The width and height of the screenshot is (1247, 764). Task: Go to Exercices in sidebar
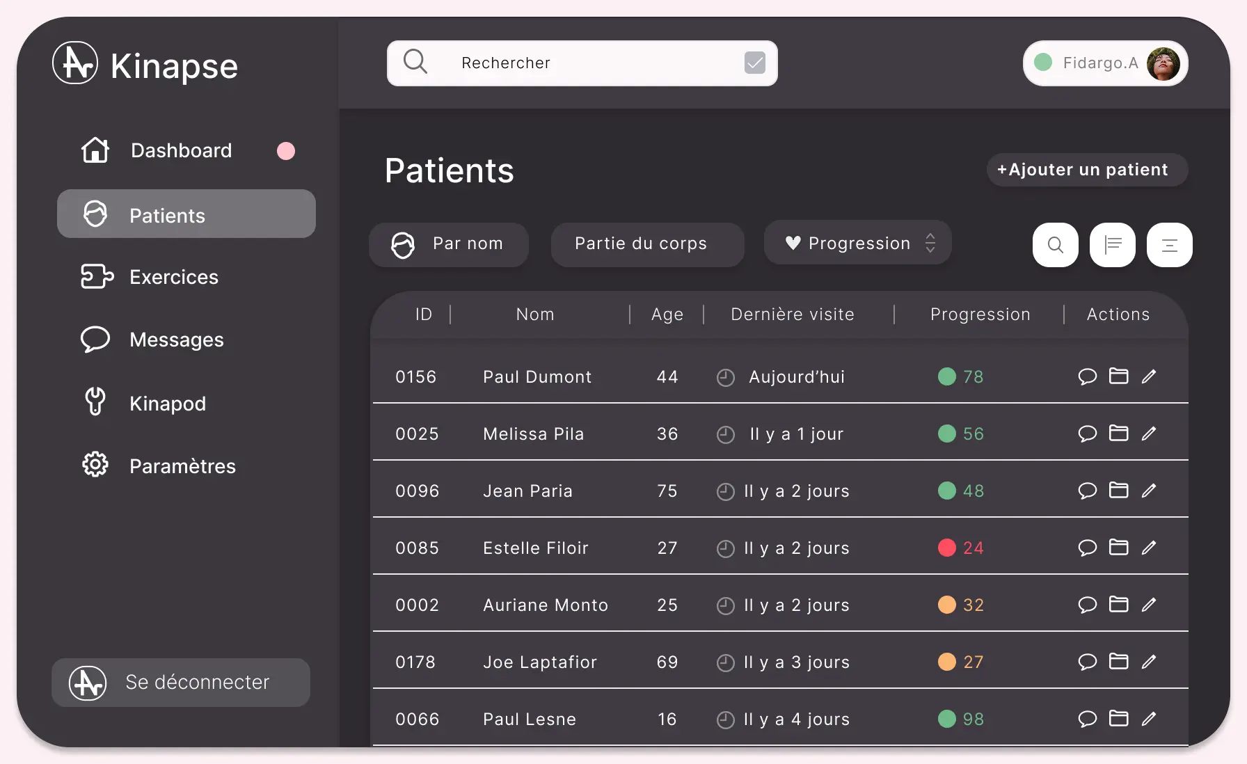coord(174,277)
